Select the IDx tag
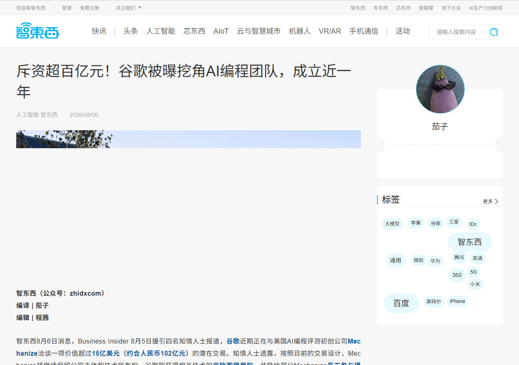The width and height of the screenshot is (519, 365). pyautogui.click(x=473, y=224)
